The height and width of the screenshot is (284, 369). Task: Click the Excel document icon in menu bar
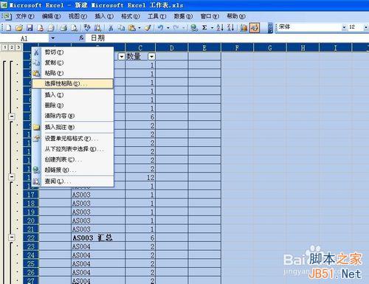click(7, 16)
